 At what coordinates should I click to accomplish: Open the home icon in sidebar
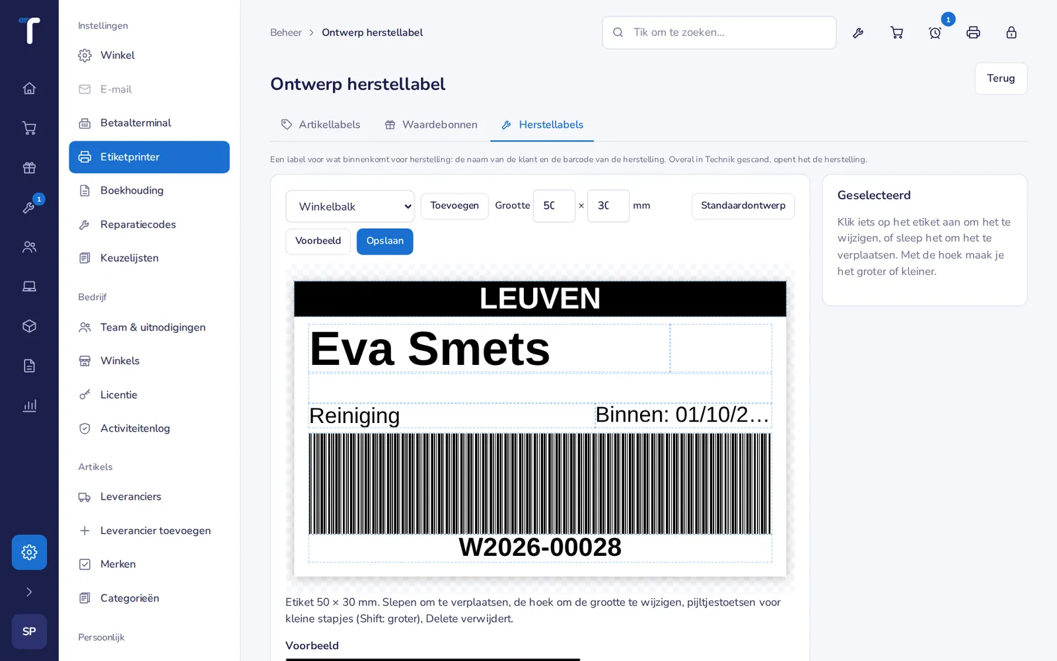pos(29,88)
